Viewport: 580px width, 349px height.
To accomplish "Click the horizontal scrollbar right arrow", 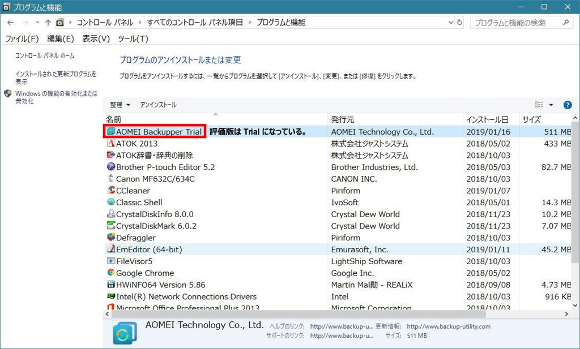I will 566,314.
